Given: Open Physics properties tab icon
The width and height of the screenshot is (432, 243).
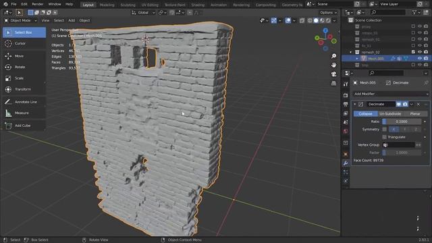Looking at the screenshot, I should [x=346, y=181].
